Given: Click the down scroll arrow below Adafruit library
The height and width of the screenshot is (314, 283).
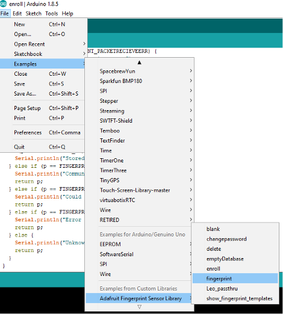Looking at the screenshot, I should [140, 307].
